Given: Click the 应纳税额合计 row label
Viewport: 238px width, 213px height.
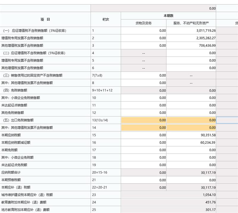Looking at the screenshot, I should click(11, 173).
